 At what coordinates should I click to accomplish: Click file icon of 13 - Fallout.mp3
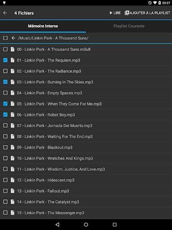[x=13, y=191]
